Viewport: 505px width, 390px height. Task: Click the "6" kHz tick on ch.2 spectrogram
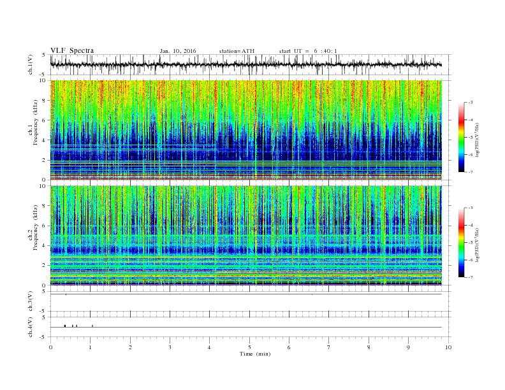(x=44, y=226)
